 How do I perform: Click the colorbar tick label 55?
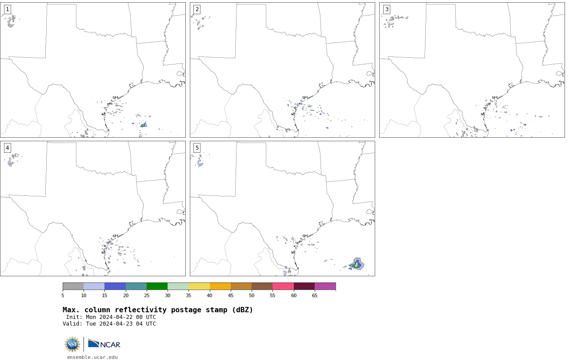point(272,296)
